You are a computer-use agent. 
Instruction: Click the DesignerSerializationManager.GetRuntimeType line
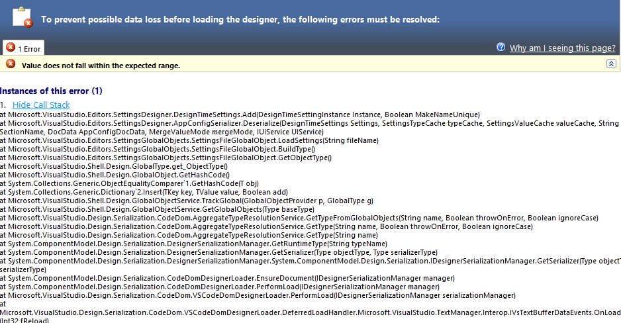tap(194, 244)
